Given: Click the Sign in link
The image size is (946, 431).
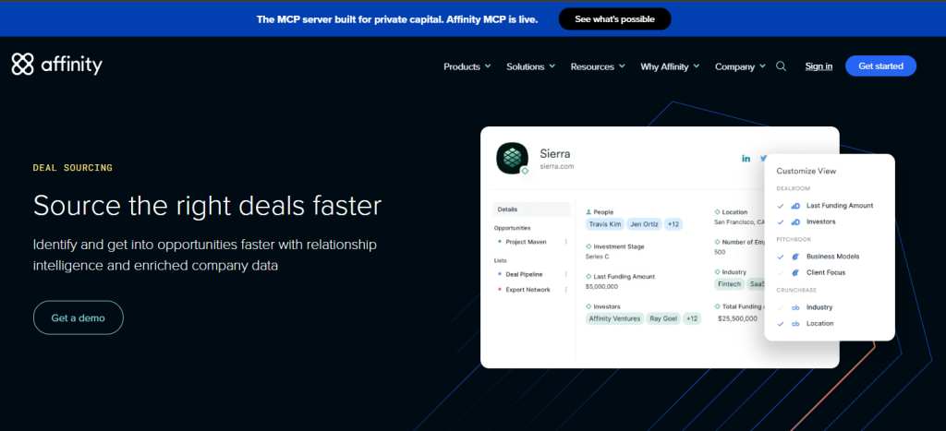Looking at the screenshot, I should 819,66.
